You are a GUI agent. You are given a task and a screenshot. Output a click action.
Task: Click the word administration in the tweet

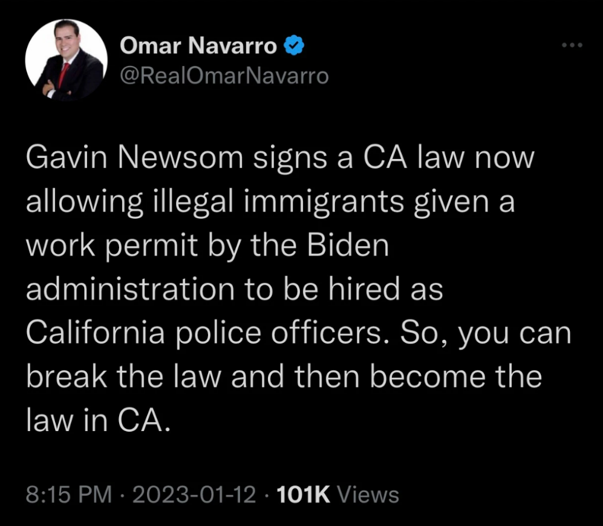[129, 290]
